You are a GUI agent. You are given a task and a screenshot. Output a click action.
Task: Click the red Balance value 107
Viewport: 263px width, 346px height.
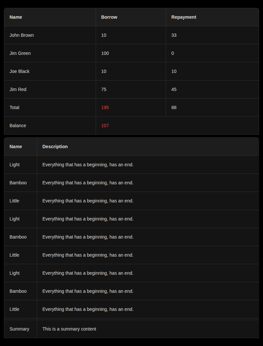[x=105, y=126]
